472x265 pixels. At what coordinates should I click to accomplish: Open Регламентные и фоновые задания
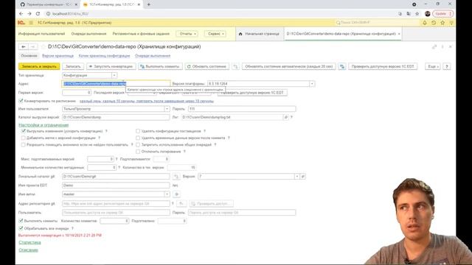pos(141,34)
